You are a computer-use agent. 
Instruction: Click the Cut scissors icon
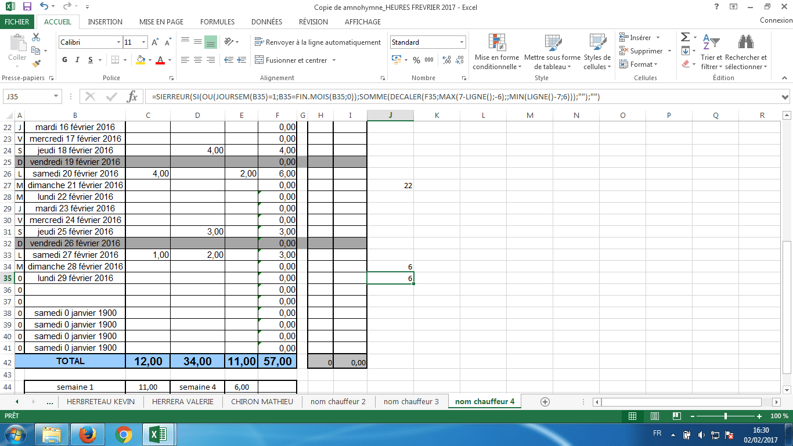[36, 37]
